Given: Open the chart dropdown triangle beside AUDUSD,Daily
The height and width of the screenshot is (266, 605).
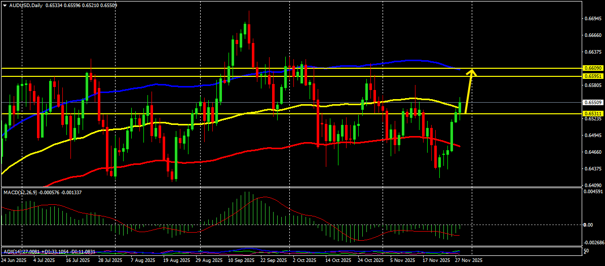Looking at the screenshot, I should click(x=5, y=6).
